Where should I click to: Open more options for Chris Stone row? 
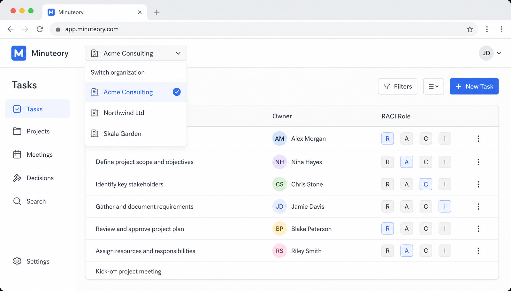(x=478, y=184)
